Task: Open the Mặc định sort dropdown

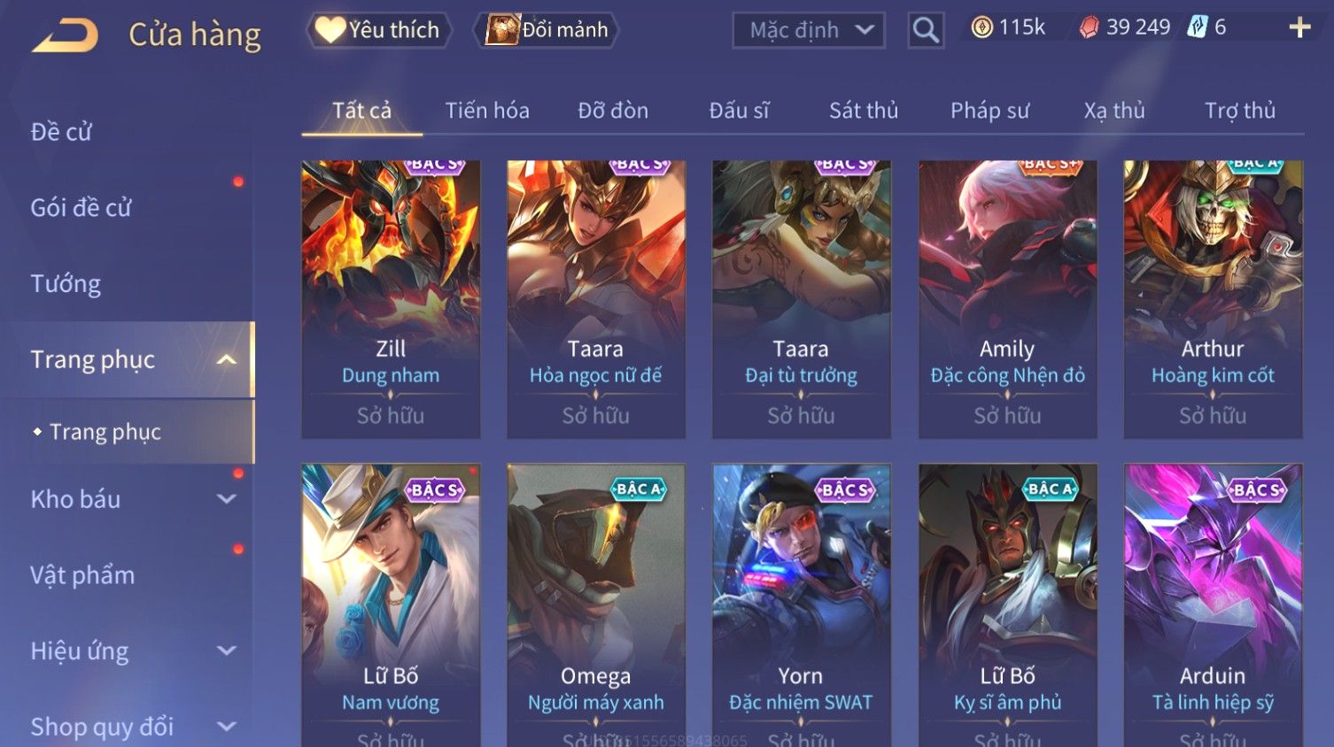Action: click(x=809, y=30)
